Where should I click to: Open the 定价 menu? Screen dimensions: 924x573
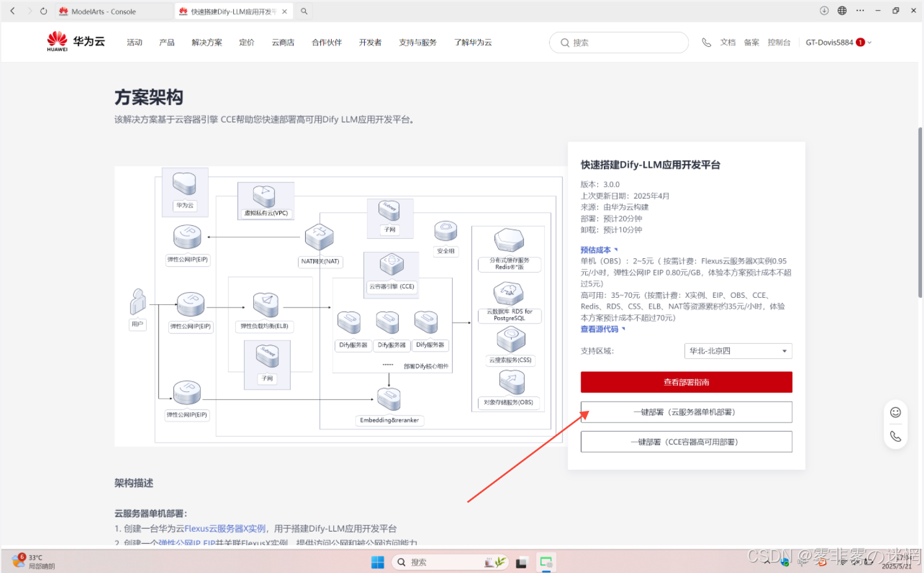(247, 42)
